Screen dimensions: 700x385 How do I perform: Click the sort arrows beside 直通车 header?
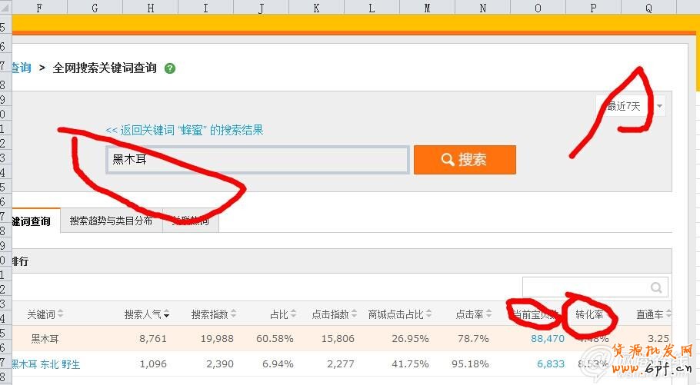click(x=669, y=314)
